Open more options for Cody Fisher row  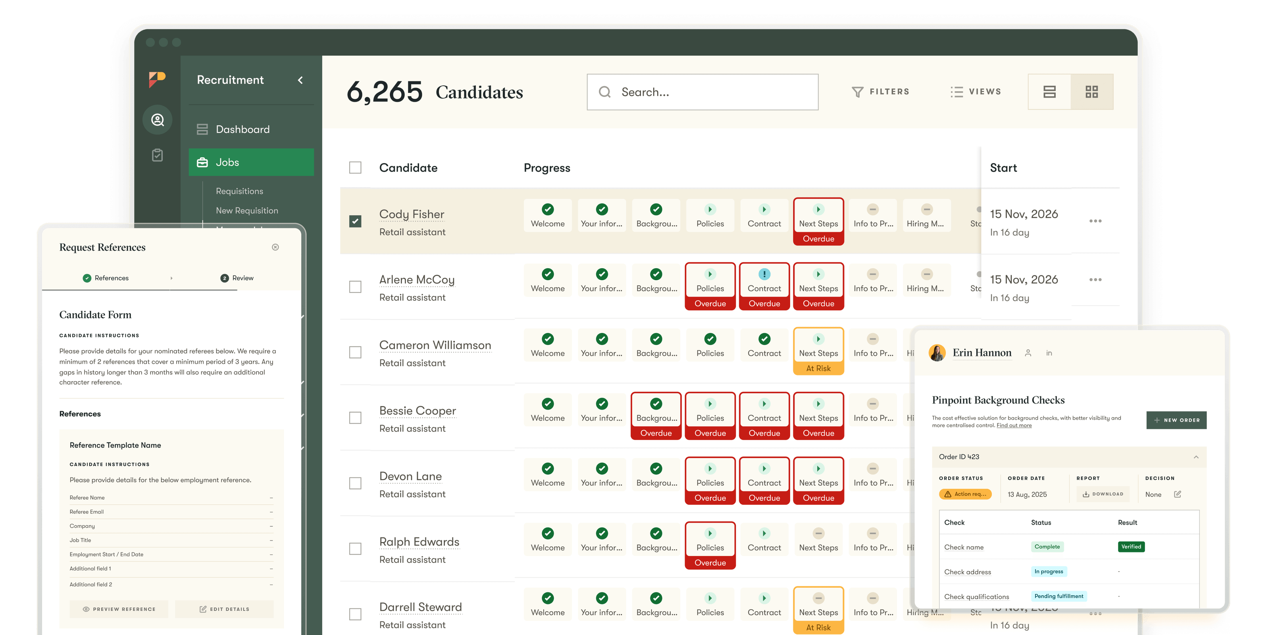tap(1095, 221)
